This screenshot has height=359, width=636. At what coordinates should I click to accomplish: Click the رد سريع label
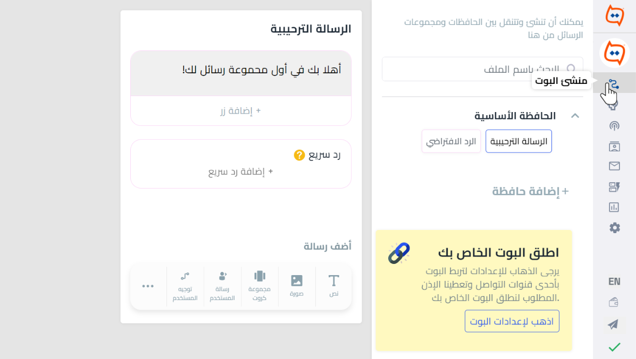(324, 155)
